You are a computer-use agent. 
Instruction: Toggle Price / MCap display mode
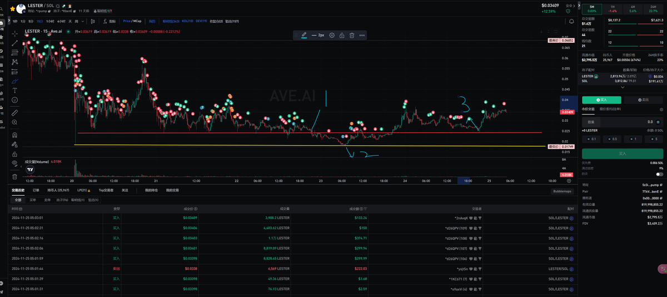click(132, 21)
